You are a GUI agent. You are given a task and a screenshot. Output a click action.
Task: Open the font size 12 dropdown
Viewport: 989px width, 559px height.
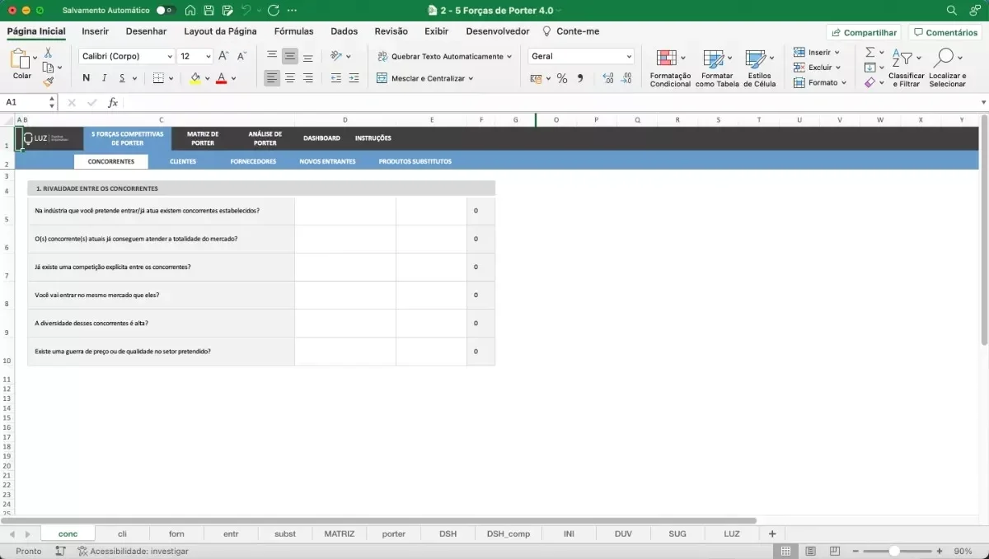tap(195, 56)
